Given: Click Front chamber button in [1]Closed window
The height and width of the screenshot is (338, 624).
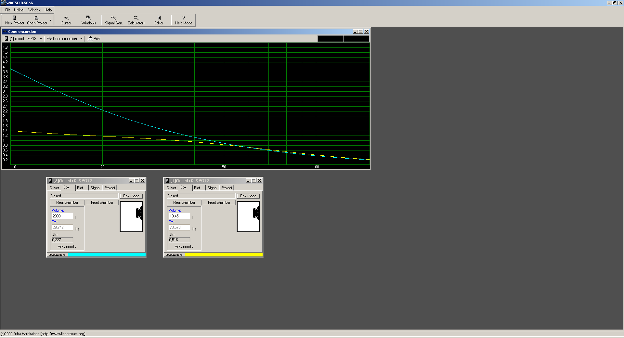Looking at the screenshot, I should (x=219, y=202).
